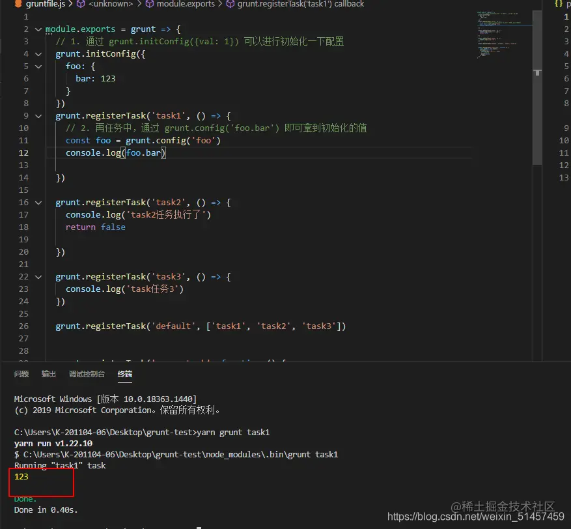Image resolution: width=571 pixels, height=529 pixels.
Task: Select the 终端 panel tab
Action: [125, 374]
